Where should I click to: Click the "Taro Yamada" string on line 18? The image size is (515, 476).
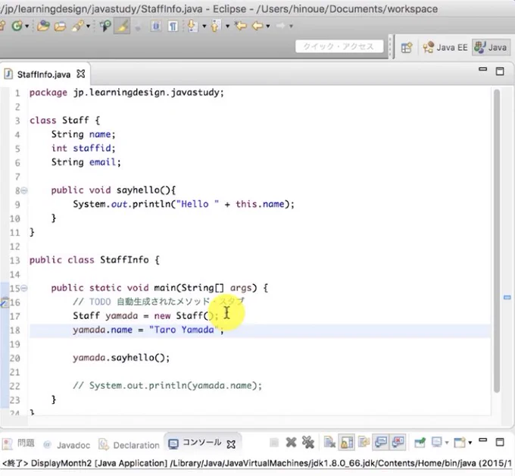[x=184, y=330]
